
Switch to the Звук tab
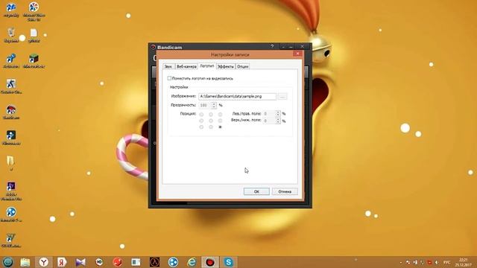[x=168, y=66]
